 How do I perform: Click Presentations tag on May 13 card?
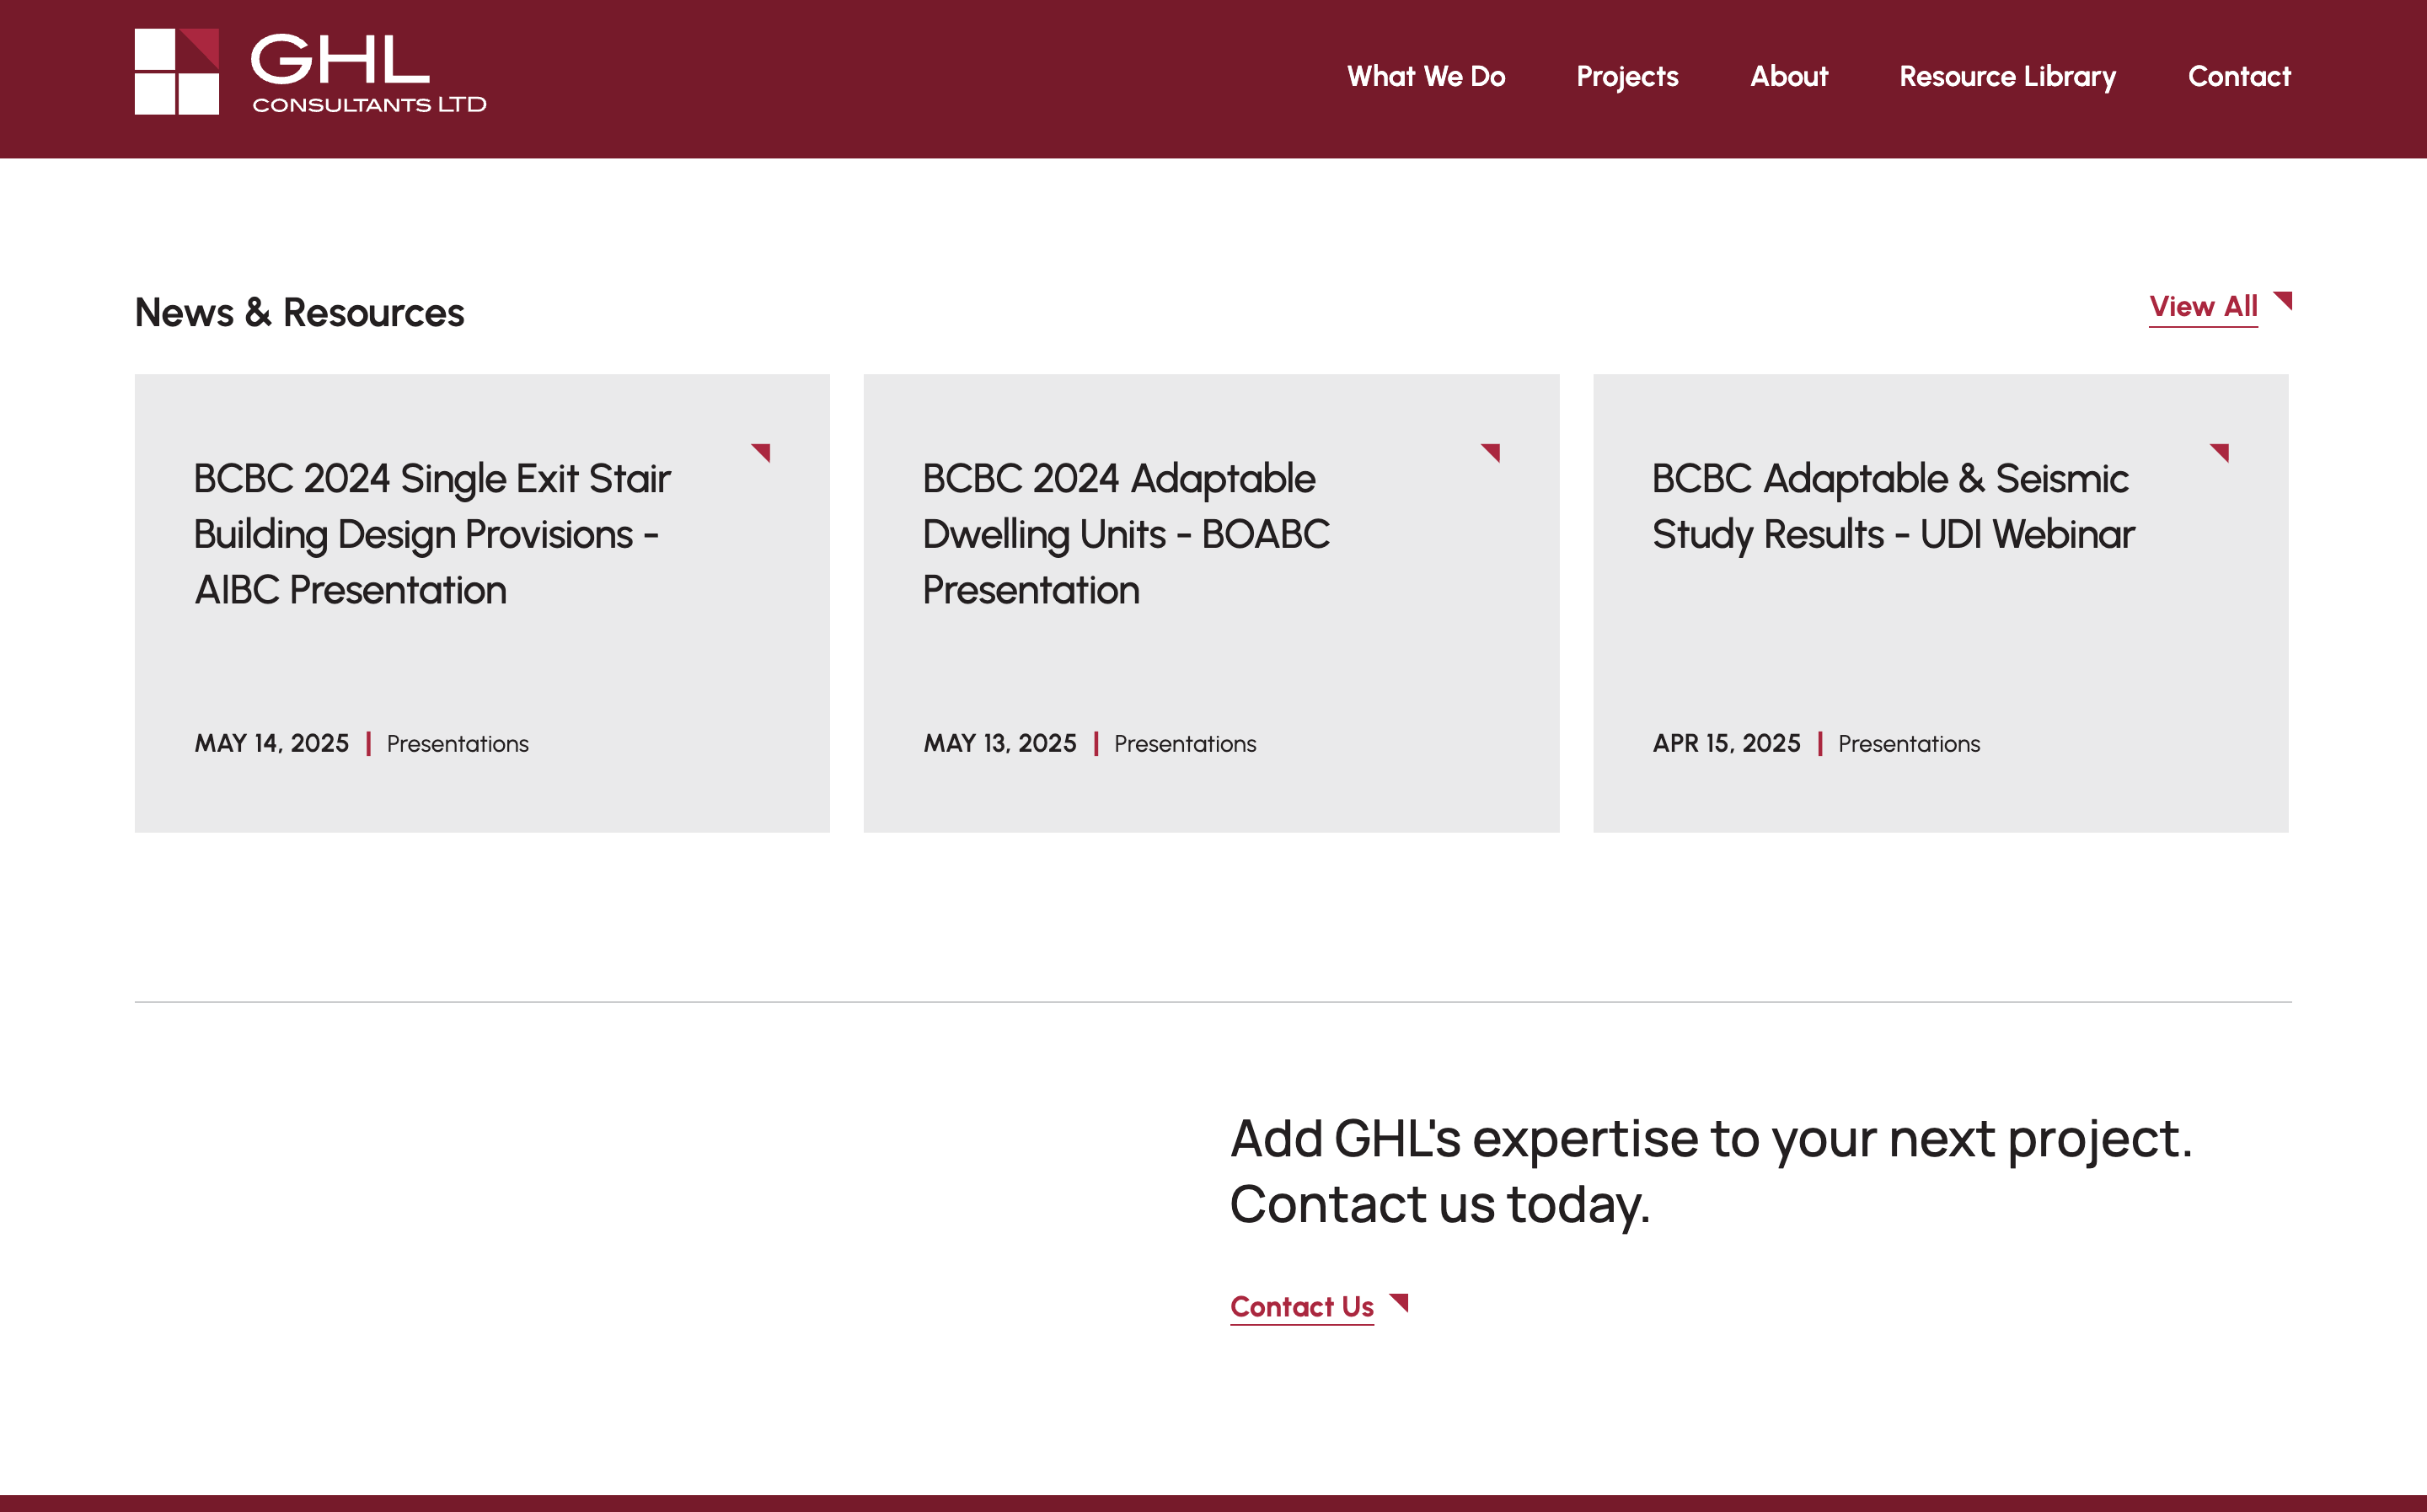click(1185, 743)
